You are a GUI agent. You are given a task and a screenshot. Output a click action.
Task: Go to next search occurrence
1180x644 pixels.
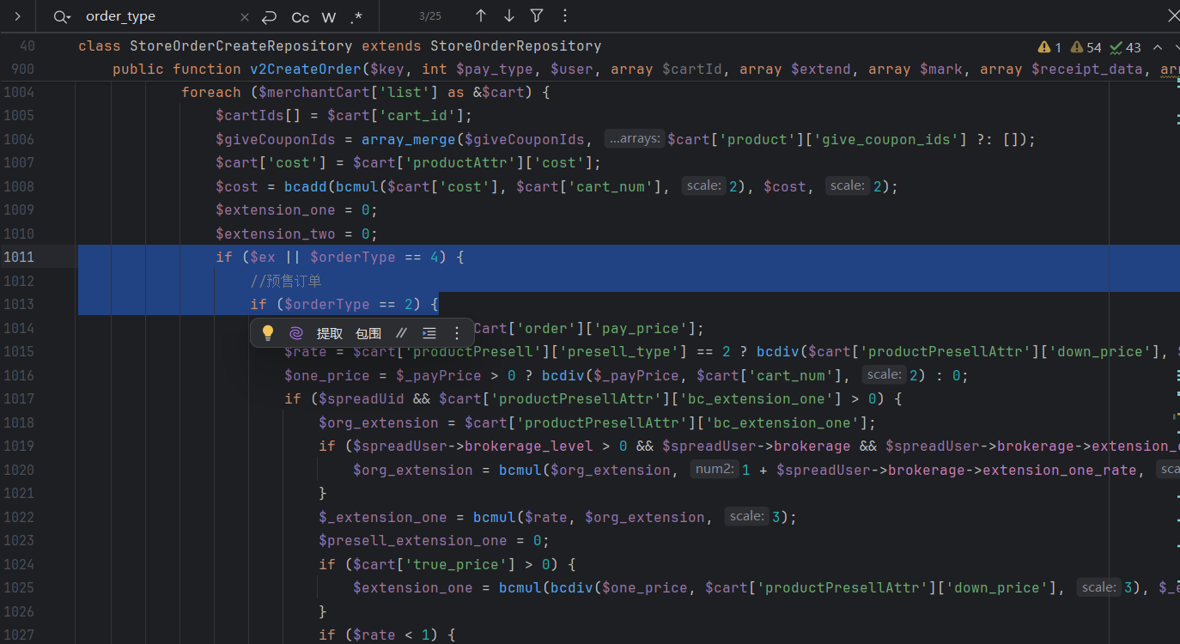[x=509, y=15]
